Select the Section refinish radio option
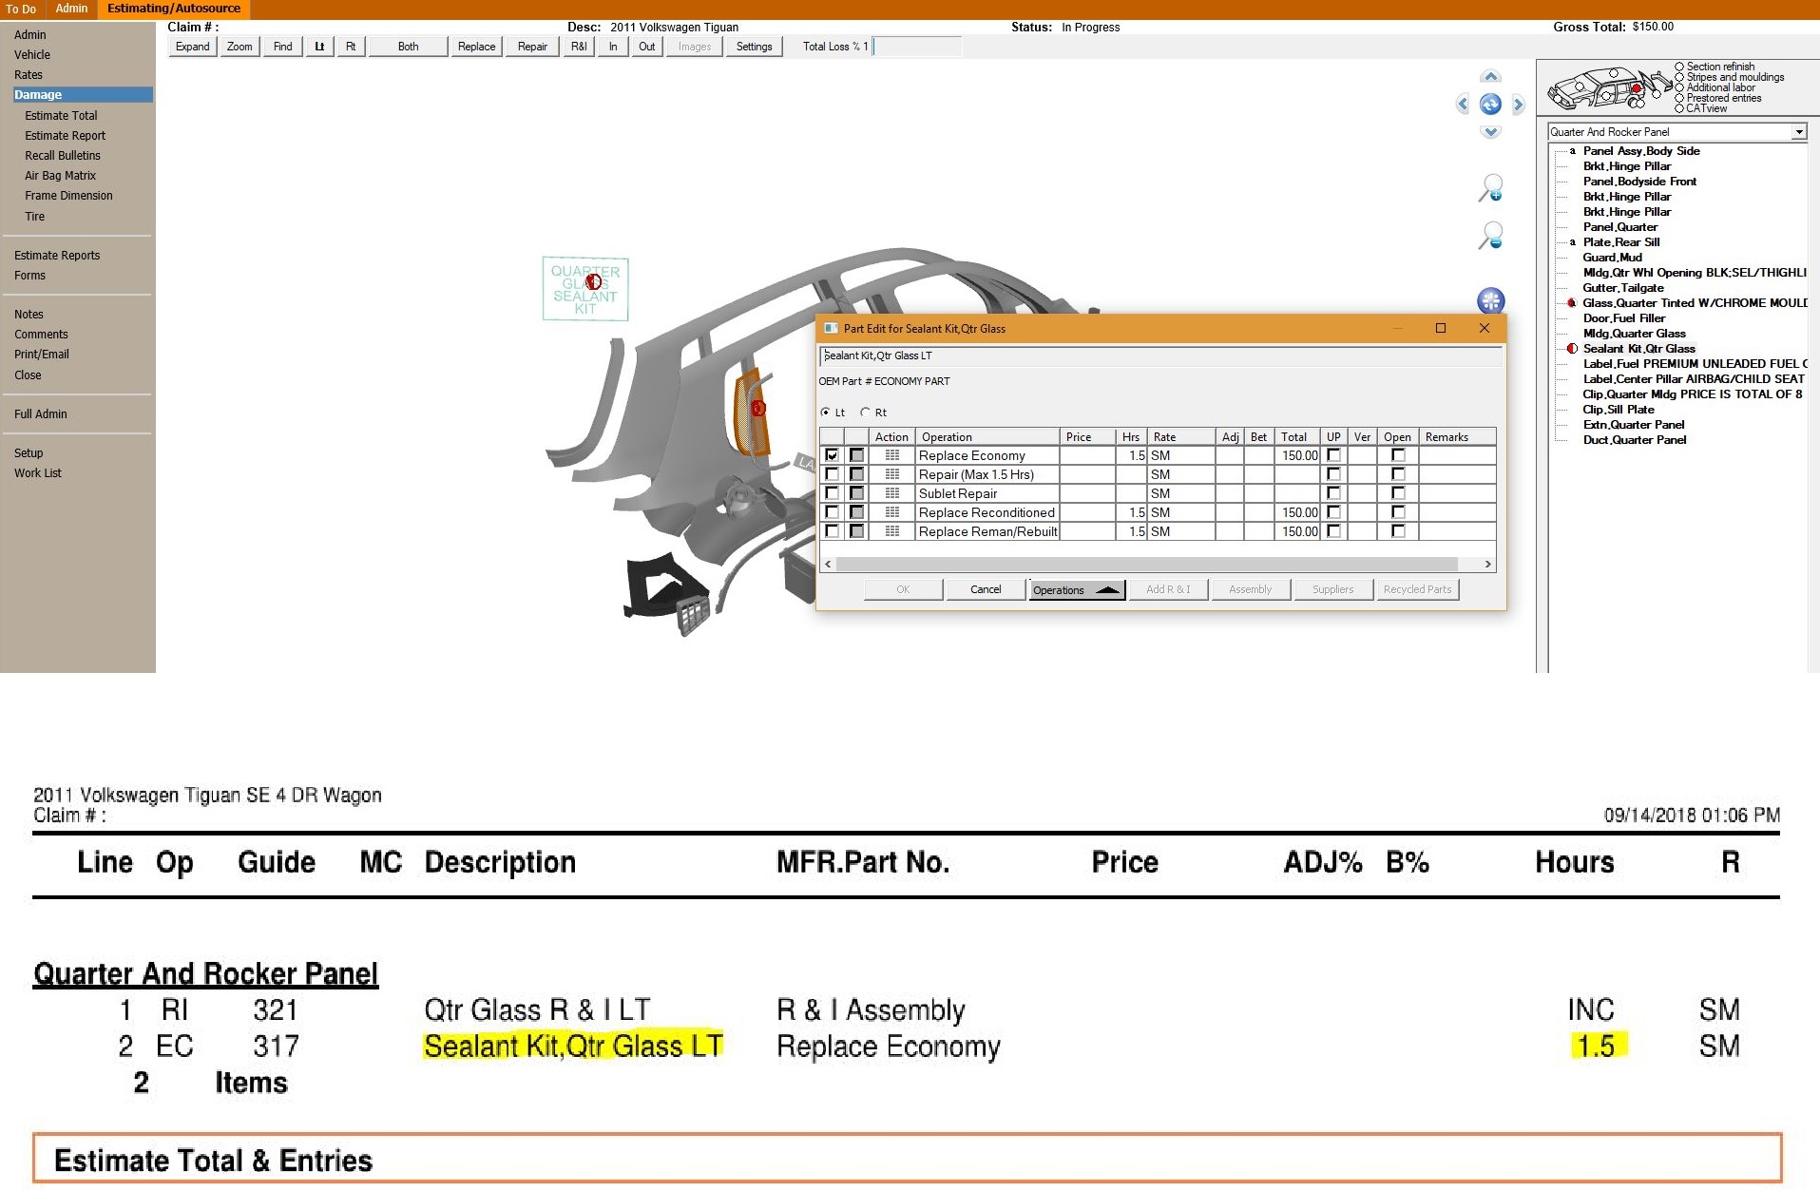This screenshot has height=1191, width=1820. click(1679, 67)
